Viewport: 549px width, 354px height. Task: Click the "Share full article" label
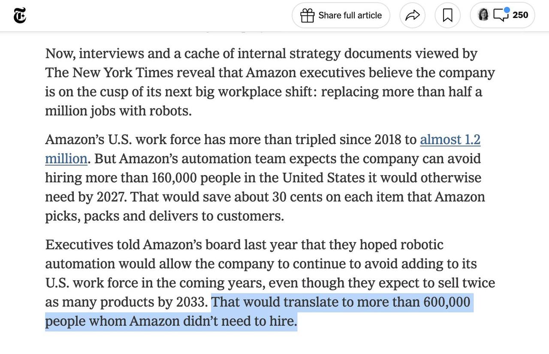coord(350,15)
